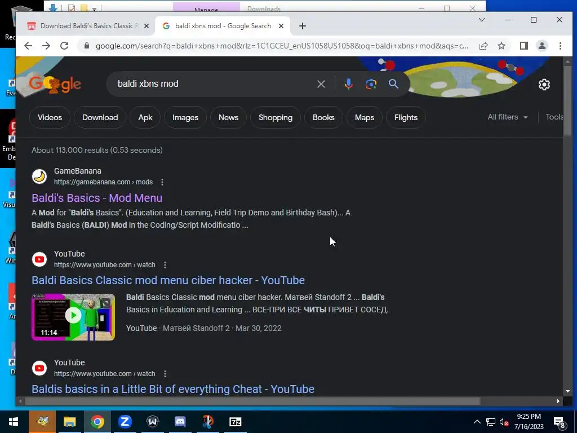Image resolution: width=577 pixels, height=433 pixels.
Task: Filter results by News
Action: coord(228,117)
